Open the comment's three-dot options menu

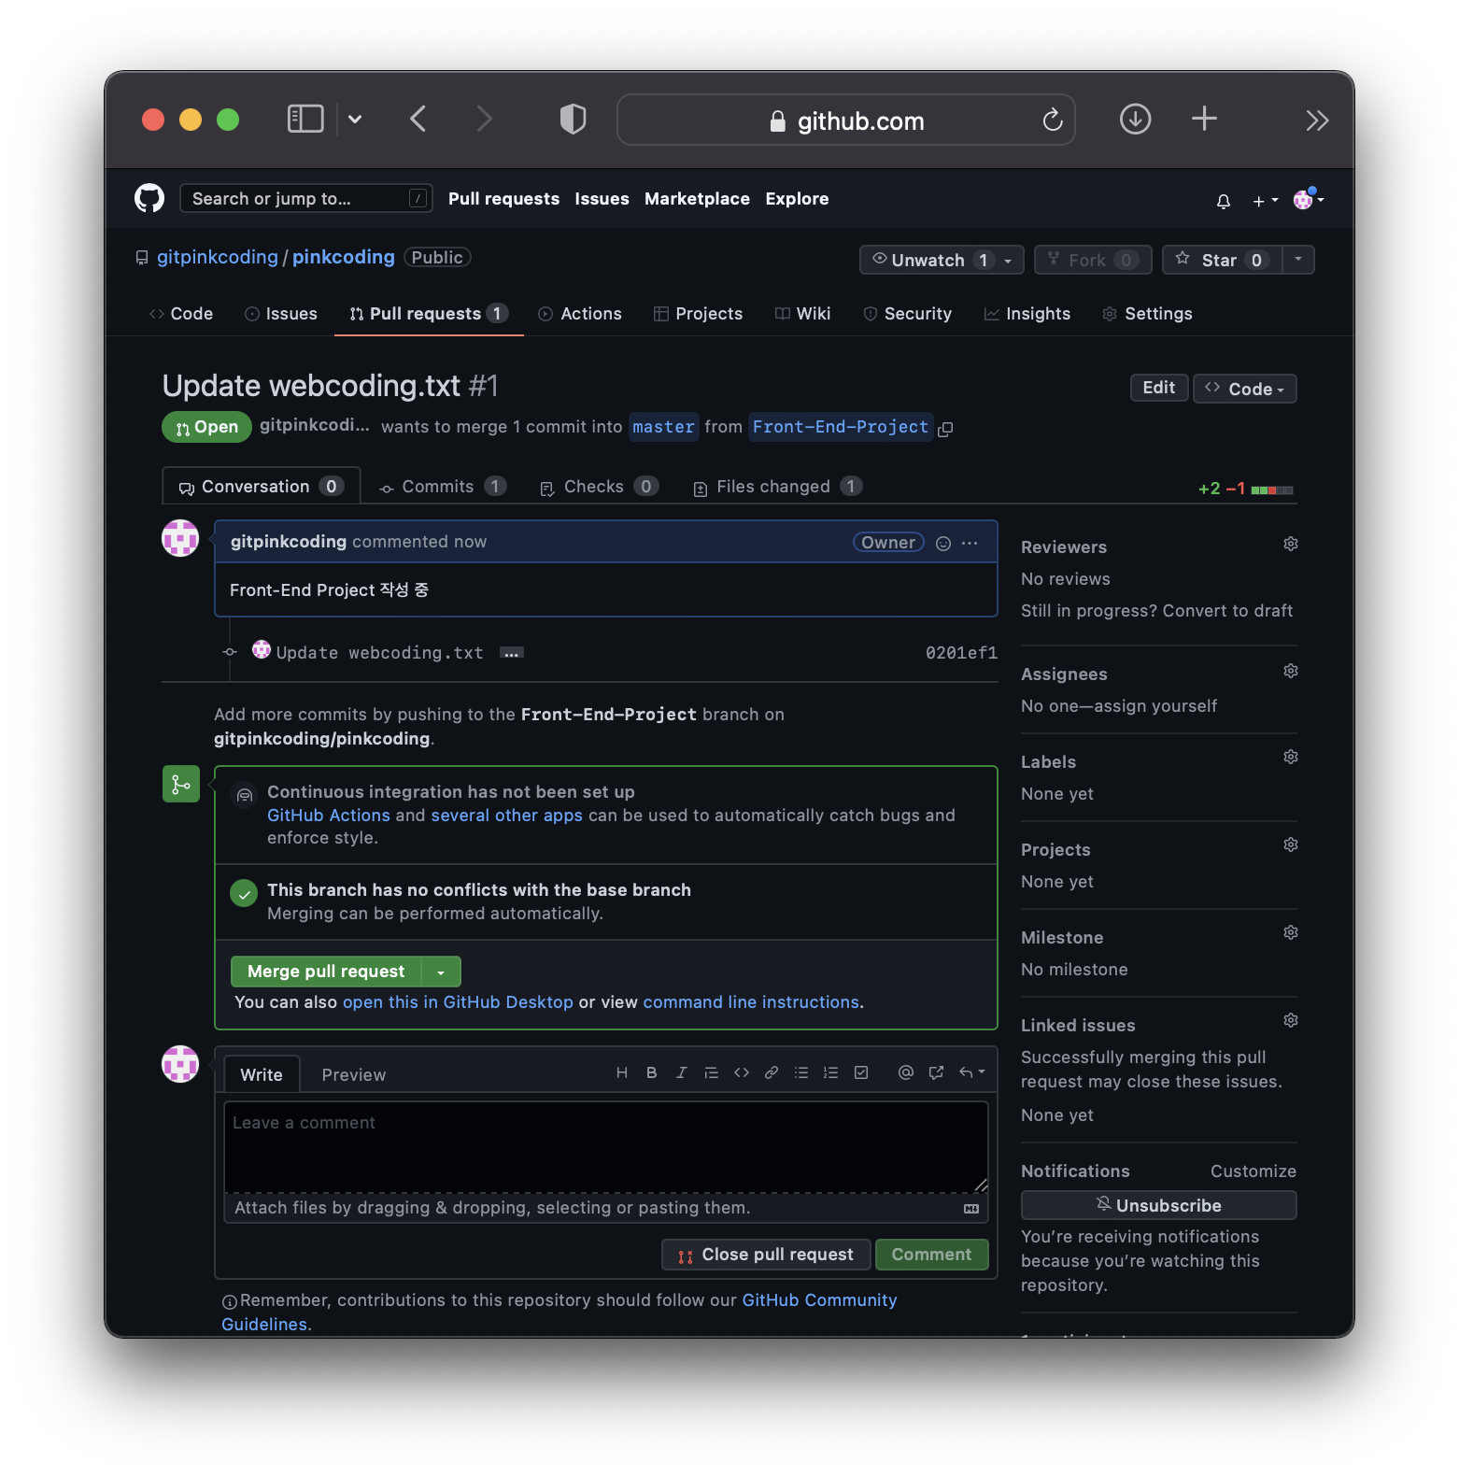[x=970, y=543]
